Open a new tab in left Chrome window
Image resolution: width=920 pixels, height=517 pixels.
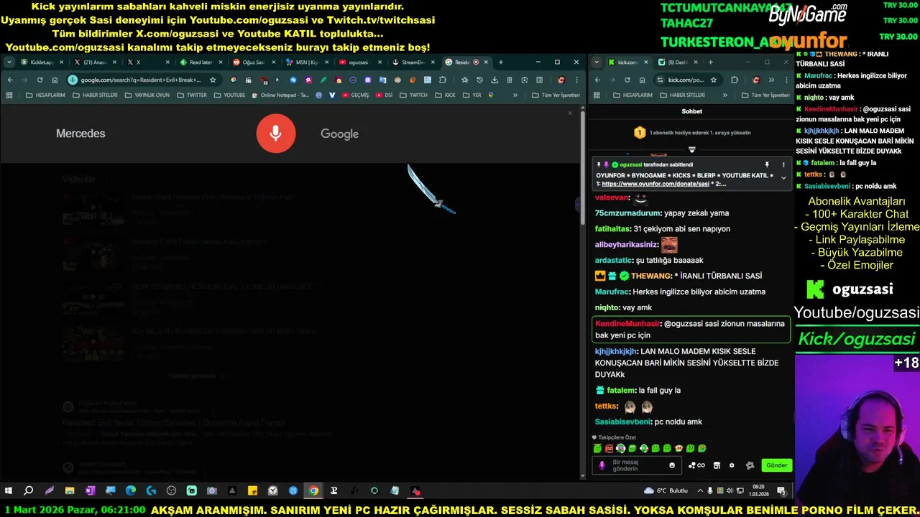click(500, 62)
